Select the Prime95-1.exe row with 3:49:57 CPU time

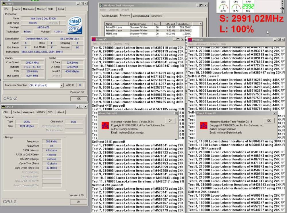148,27
